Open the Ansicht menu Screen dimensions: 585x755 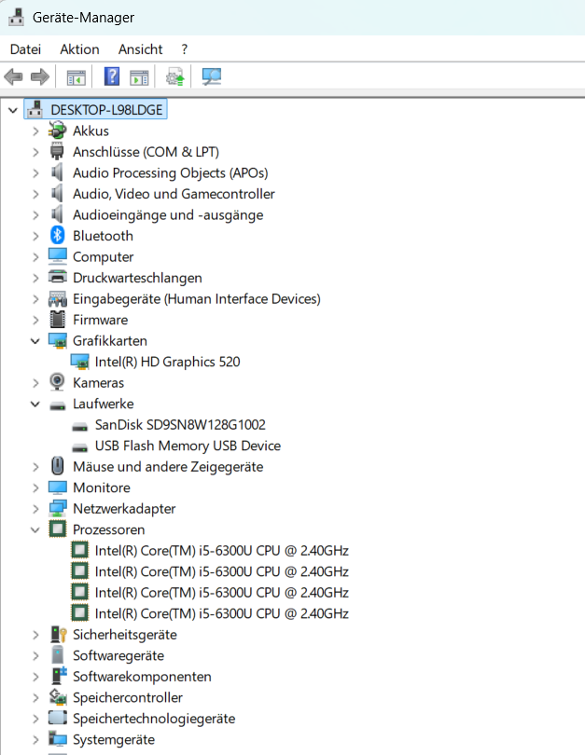click(x=140, y=49)
